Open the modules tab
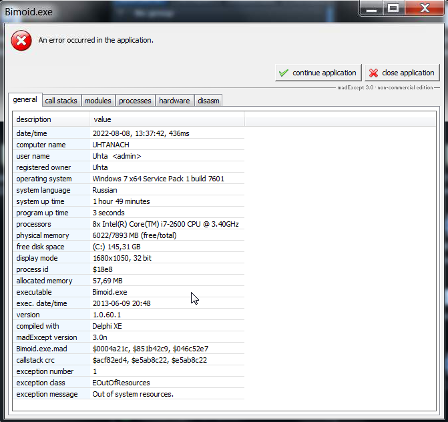The height and width of the screenshot is (422, 448). click(98, 101)
